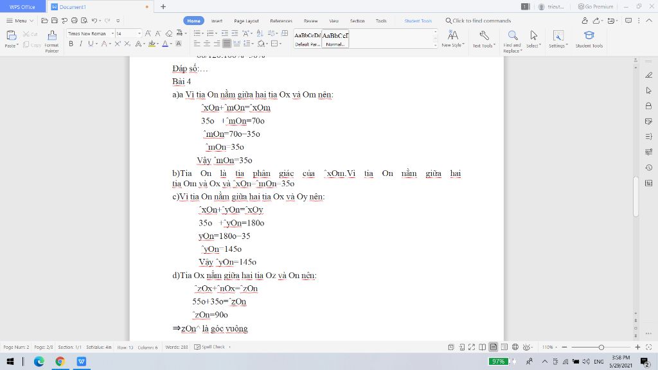The image size is (658, 370).
Task: Open the Menu button
Action: [20, 21]
